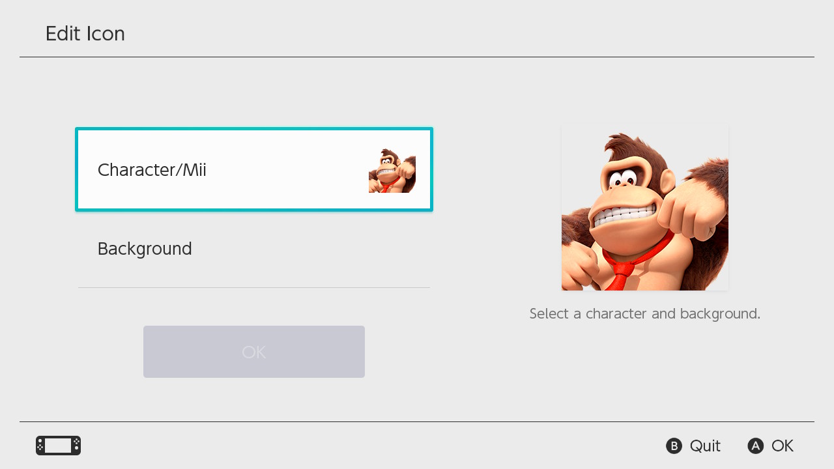
Task: Select the Quit label in footer
Action: tap(705, 446)
